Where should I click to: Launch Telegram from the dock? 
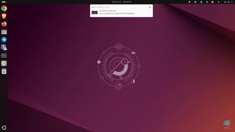click(x=4, y=40)
